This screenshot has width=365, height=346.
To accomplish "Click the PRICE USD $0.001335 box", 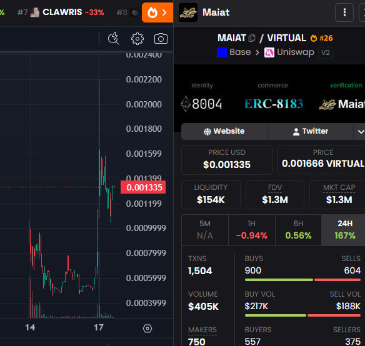I will point(227,160).
